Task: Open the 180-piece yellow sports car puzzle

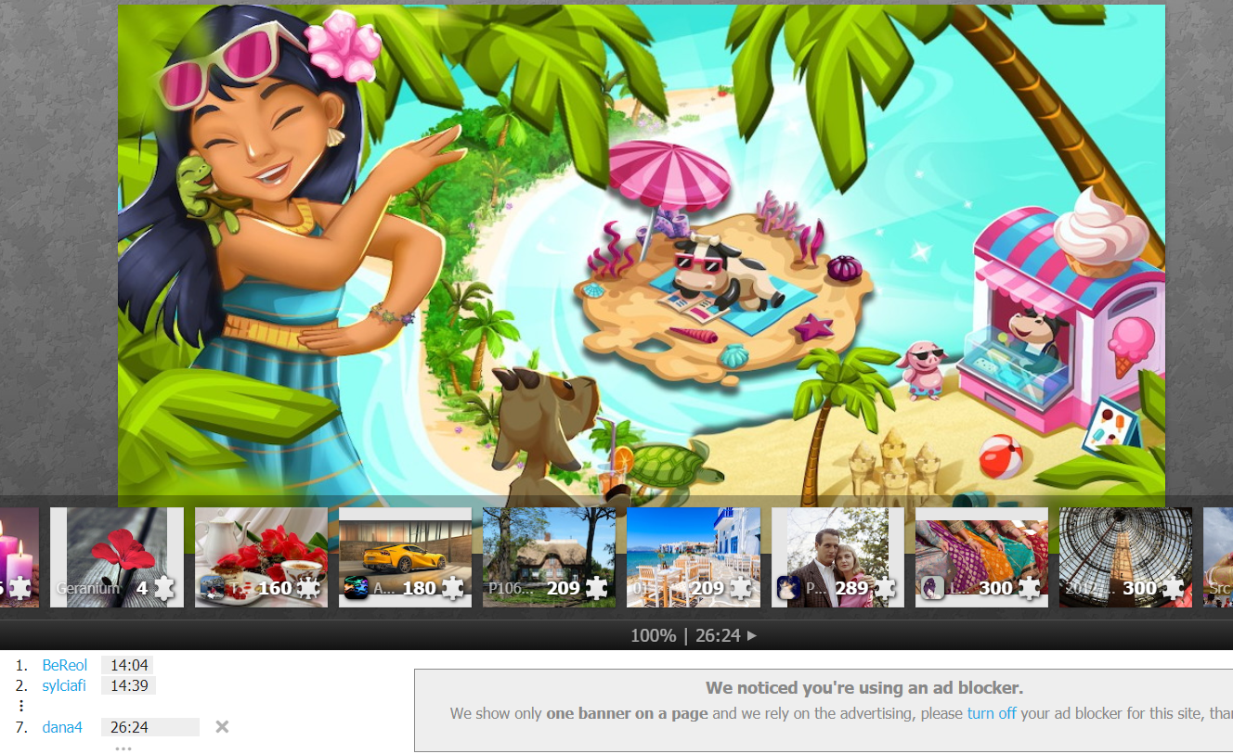Action: pos(405,557)
